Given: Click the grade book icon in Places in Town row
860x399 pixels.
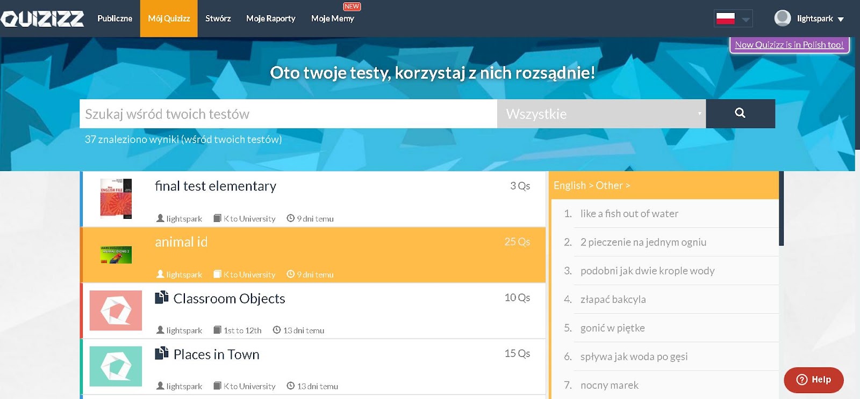Looking at the screenshot, I should (x=217, y=386).
